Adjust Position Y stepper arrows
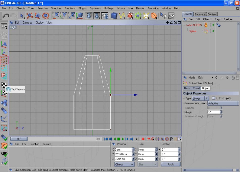Viewport: 240px width, 172px height. point(133,154)
